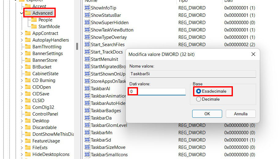Expand the CIDOpen key
This screenshot has height=159, width=280.
tap(22, 87)
